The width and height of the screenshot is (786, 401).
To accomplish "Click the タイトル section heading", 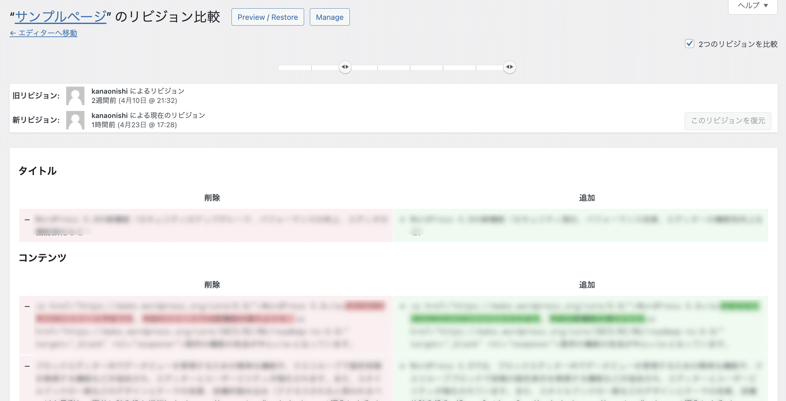I will (38, 171).
